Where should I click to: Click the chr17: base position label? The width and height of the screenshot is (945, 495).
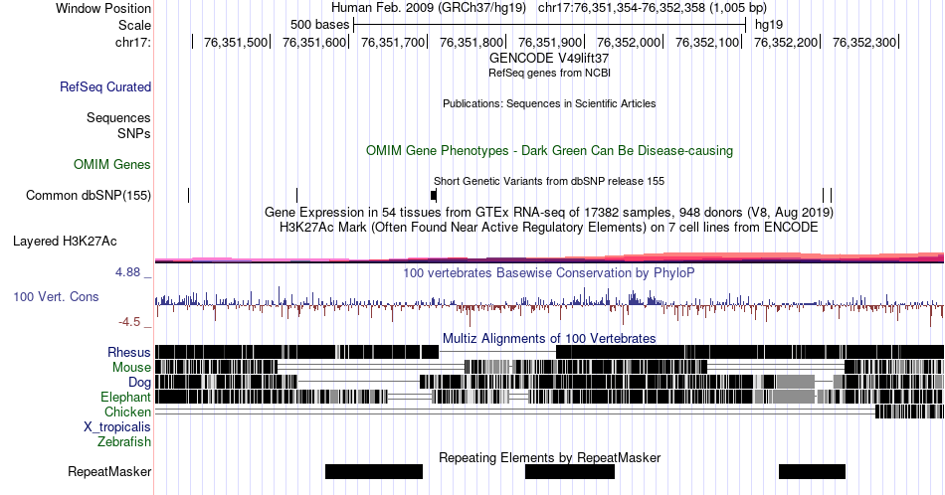point(133,42)
